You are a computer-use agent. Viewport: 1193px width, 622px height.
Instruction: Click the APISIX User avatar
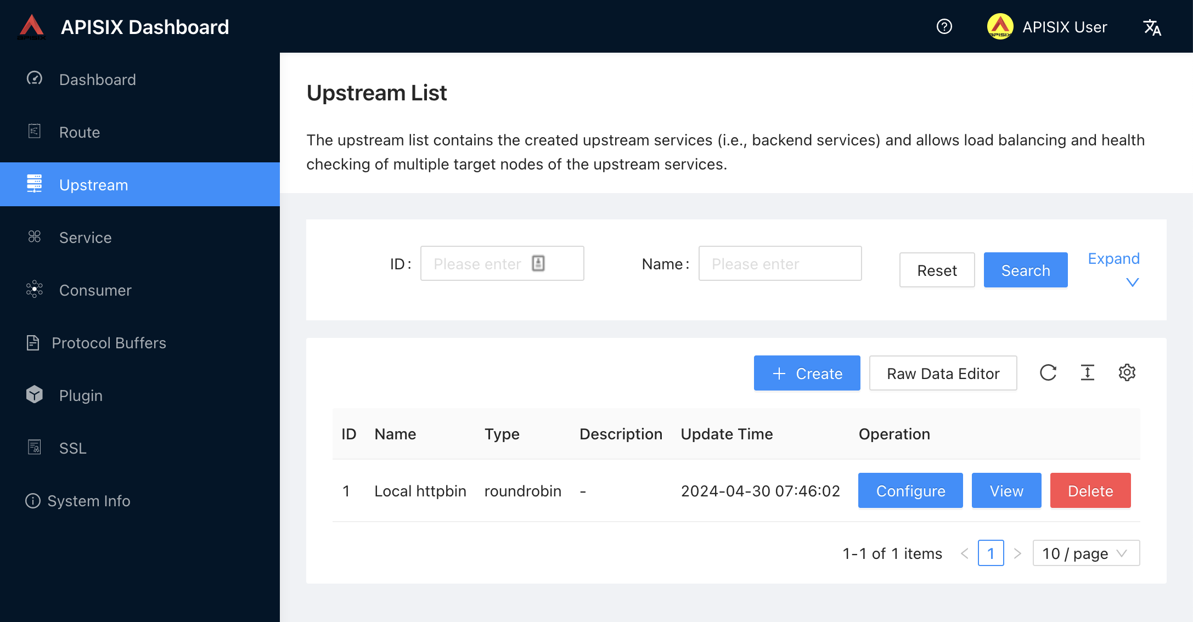tap(1000, 26)
